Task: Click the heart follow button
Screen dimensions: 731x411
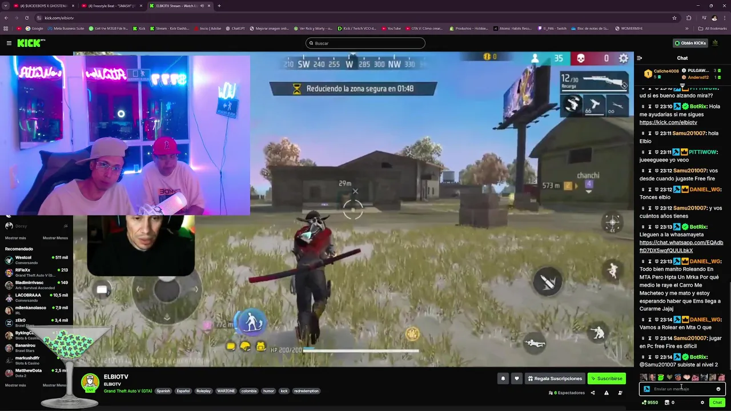Action: coord(517,378)
